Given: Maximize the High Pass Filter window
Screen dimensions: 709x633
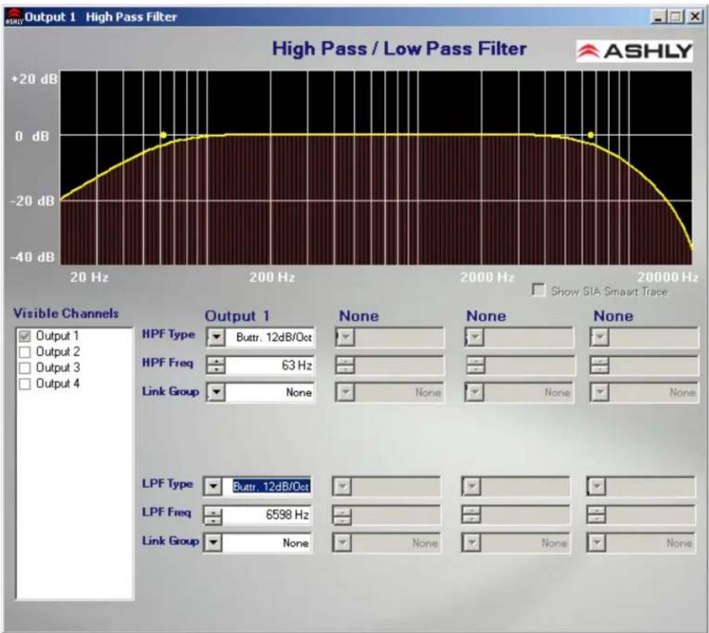Looking at the screenshot, I should click(676, 17).
